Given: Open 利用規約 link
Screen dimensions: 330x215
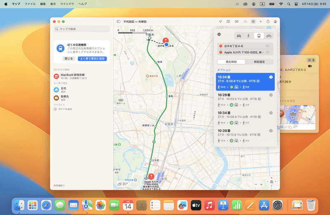Looking at the screenshot, I should pos(59,186).
